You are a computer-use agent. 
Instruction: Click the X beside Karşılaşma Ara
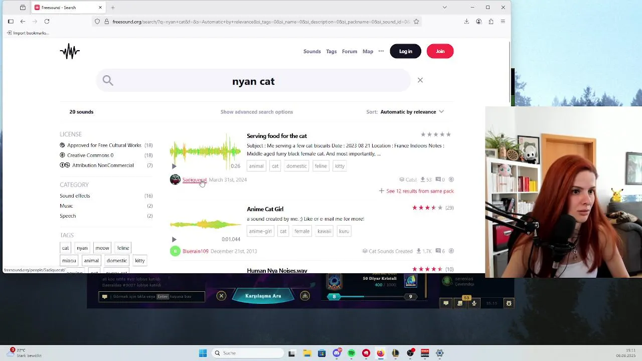click(x=221, y=296)
